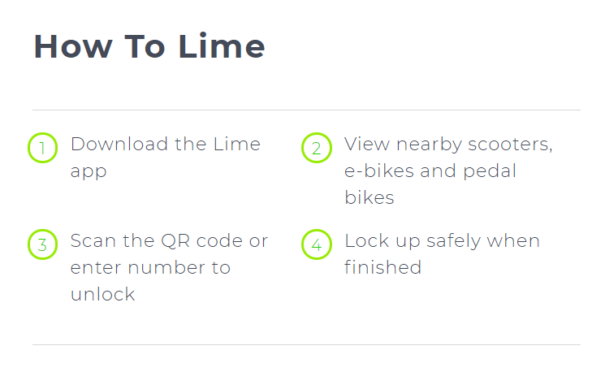Click the "enter number to" text line
This screenshot has width=605, height=376.
(150, 268)
